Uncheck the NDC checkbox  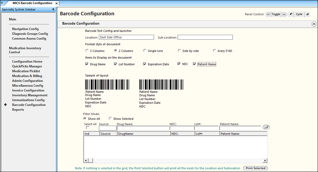tap(179, 64)
